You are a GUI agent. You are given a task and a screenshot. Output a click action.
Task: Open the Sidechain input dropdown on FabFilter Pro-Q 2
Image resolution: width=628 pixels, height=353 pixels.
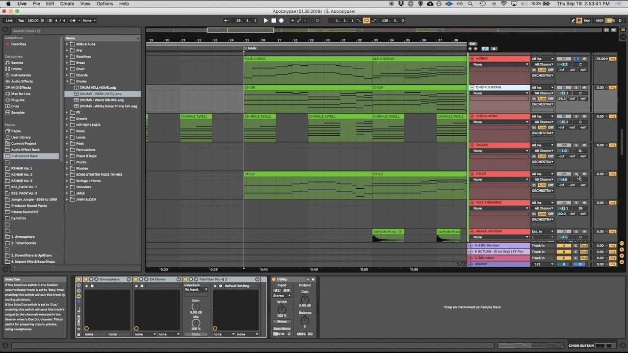click(x=196, y=289)
